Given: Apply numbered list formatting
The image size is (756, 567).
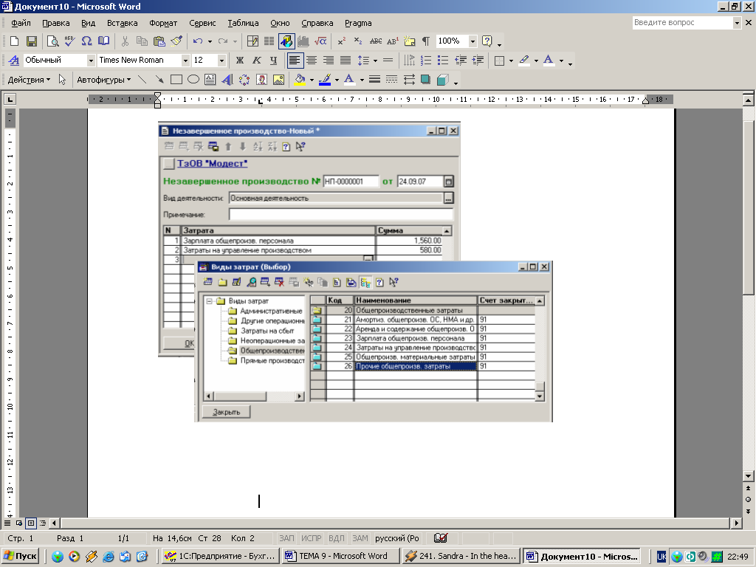Looking at the screenshot, I should pos(426,61).
